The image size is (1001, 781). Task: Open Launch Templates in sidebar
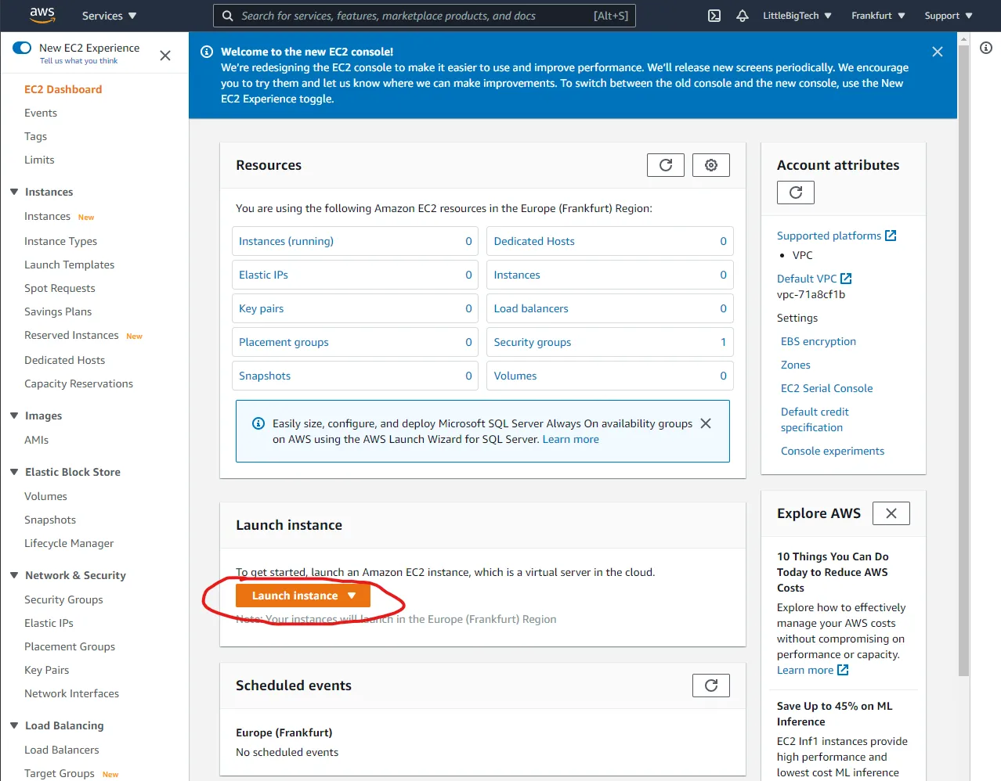[x=70, y=265]
